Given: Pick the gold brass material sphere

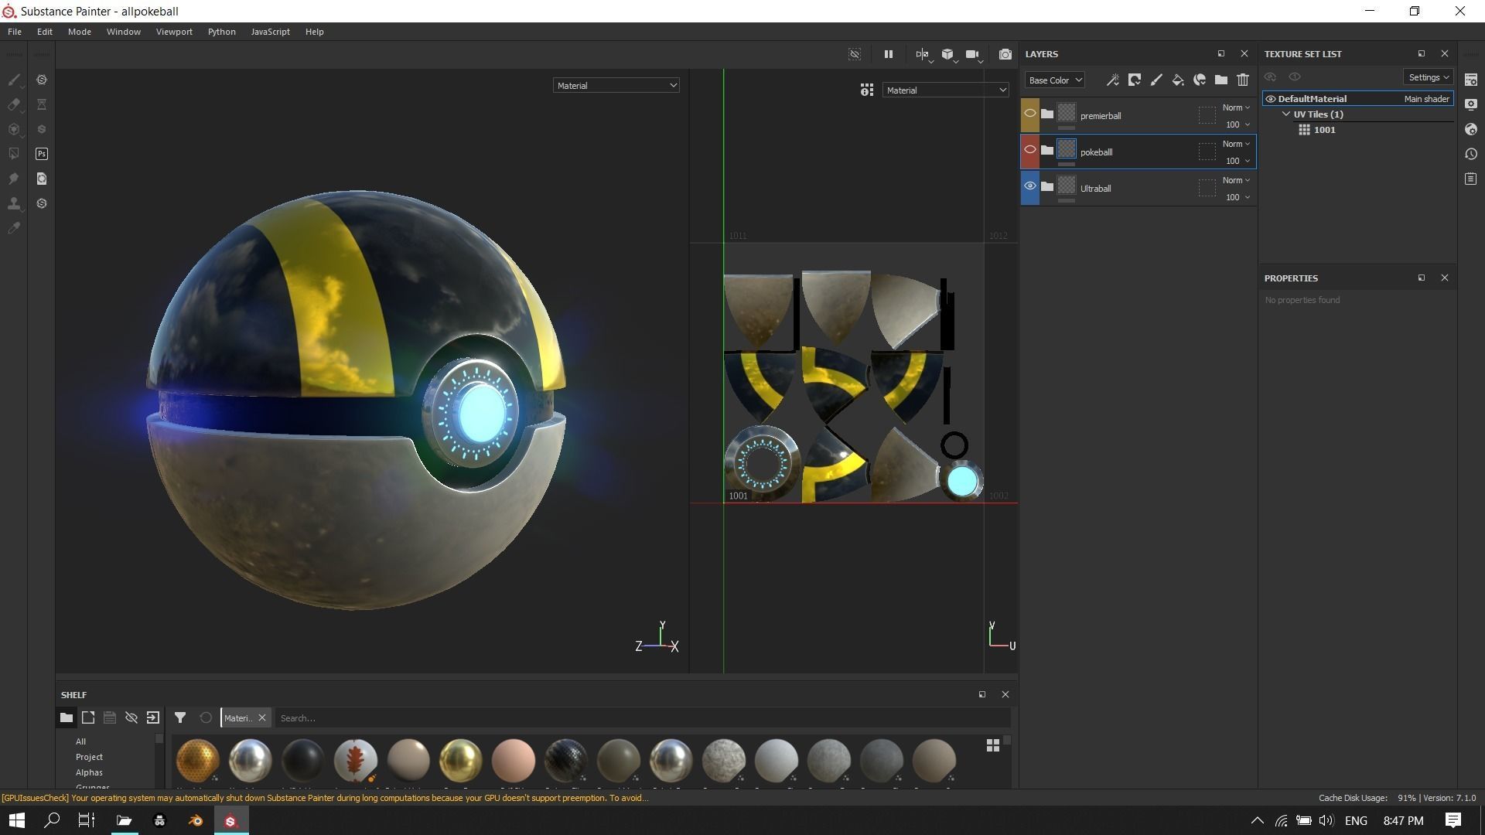Looking at the screenshot, I should (x=461, y=759).
